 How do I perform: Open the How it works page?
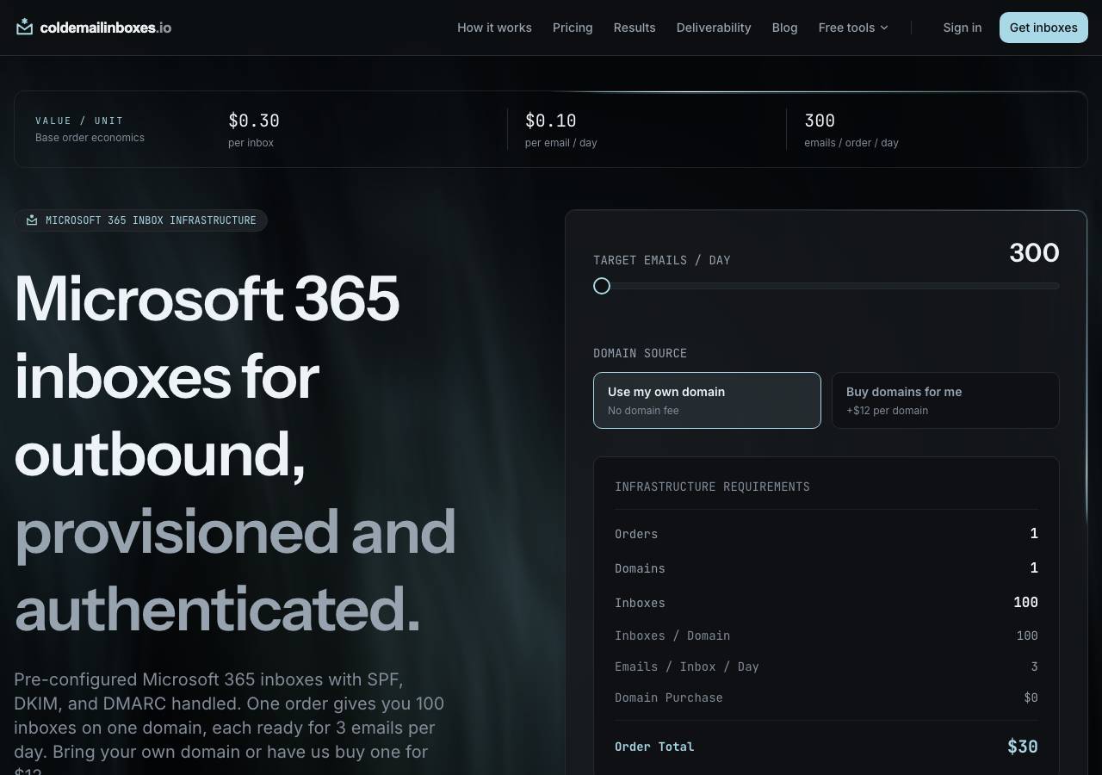coord(494,28)
